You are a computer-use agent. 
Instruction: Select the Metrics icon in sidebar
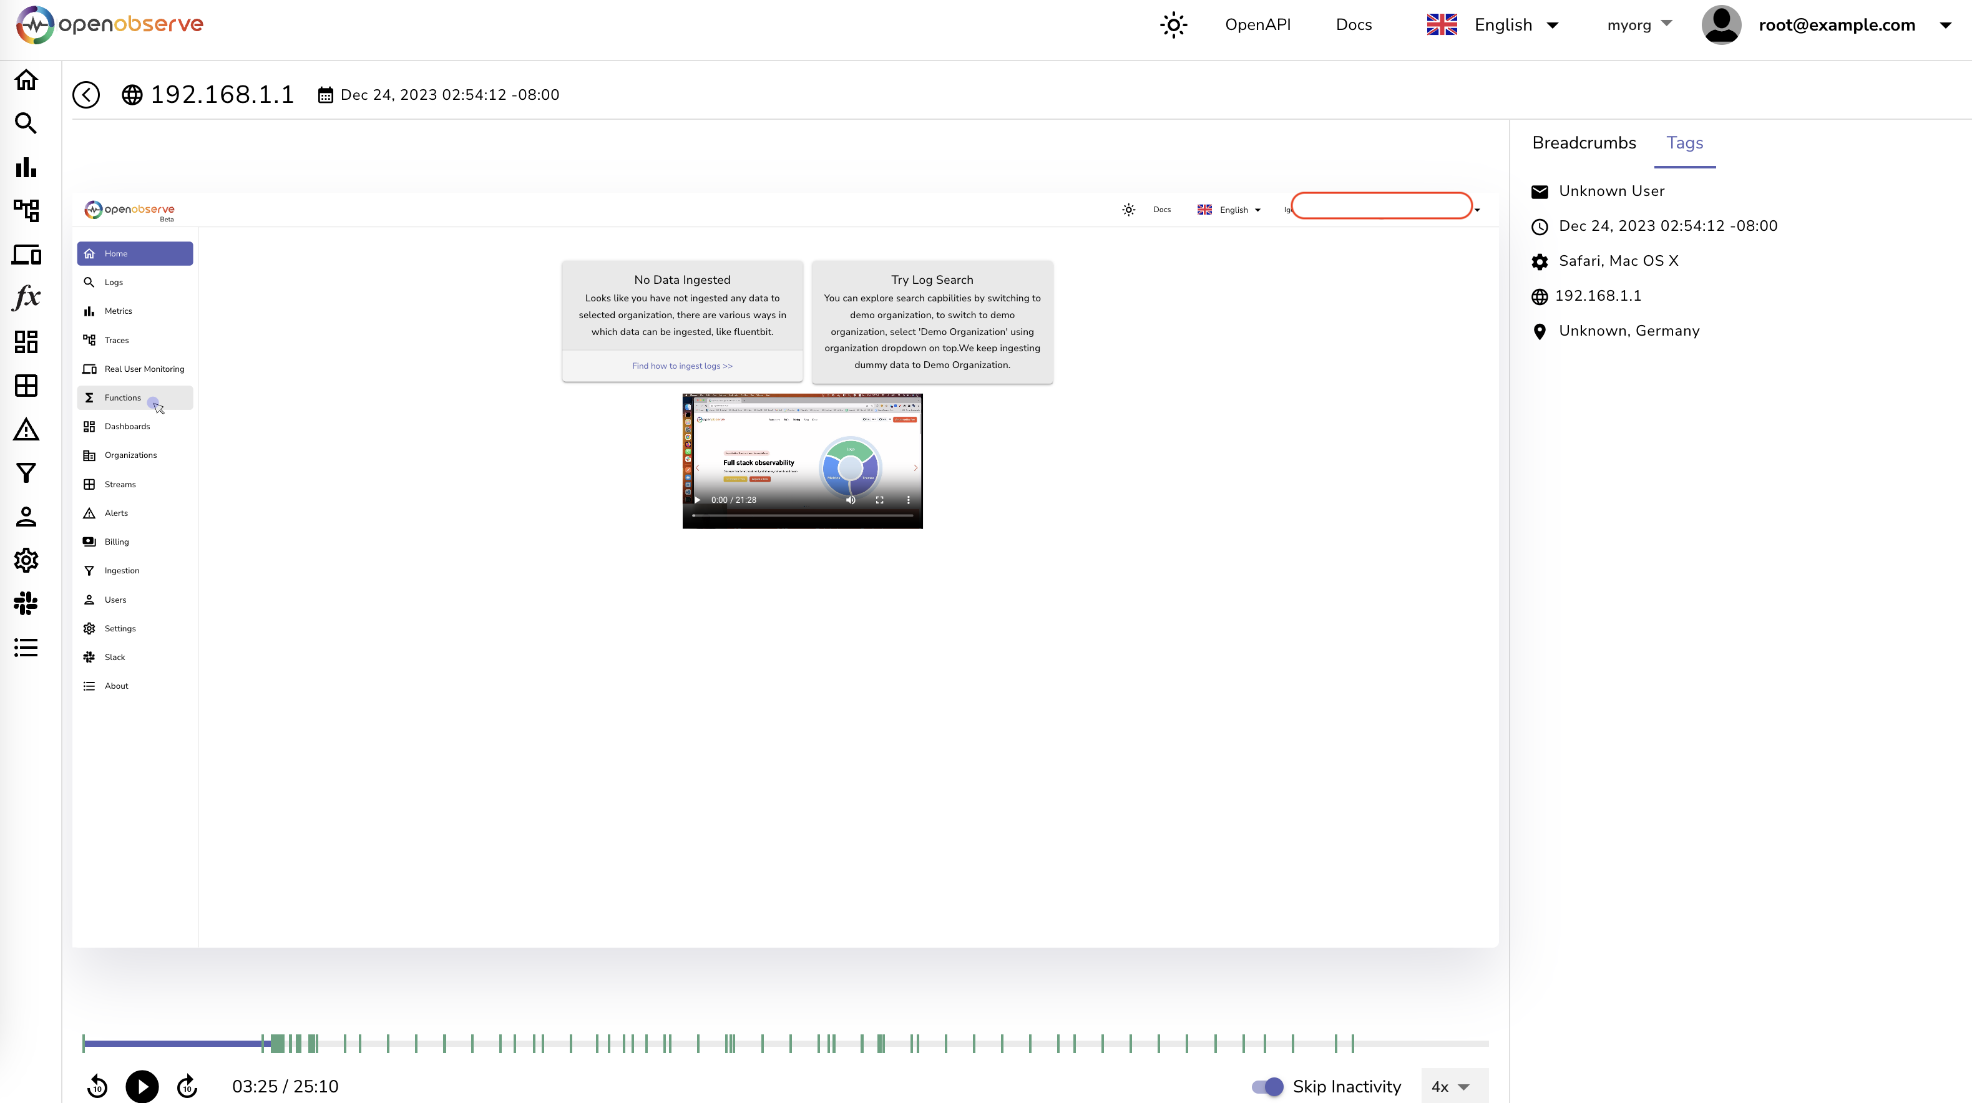(x=26, y=167)
